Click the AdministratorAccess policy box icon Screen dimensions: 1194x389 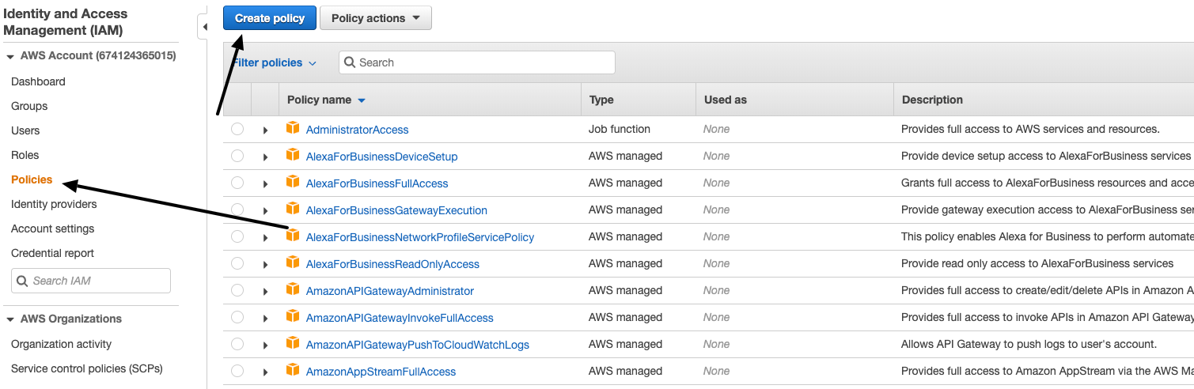tap(293, 128)
